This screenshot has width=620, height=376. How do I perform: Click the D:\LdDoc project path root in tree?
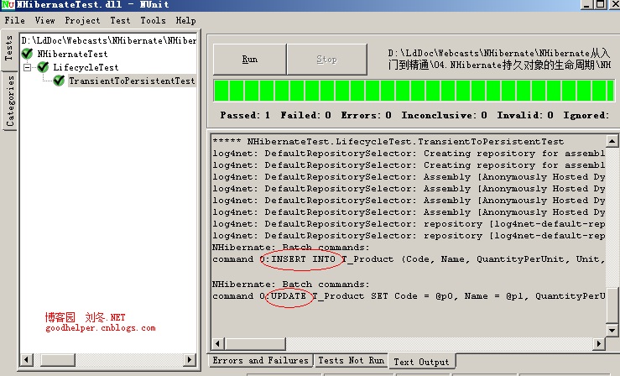pyautogui.click(x=109, y=40)
